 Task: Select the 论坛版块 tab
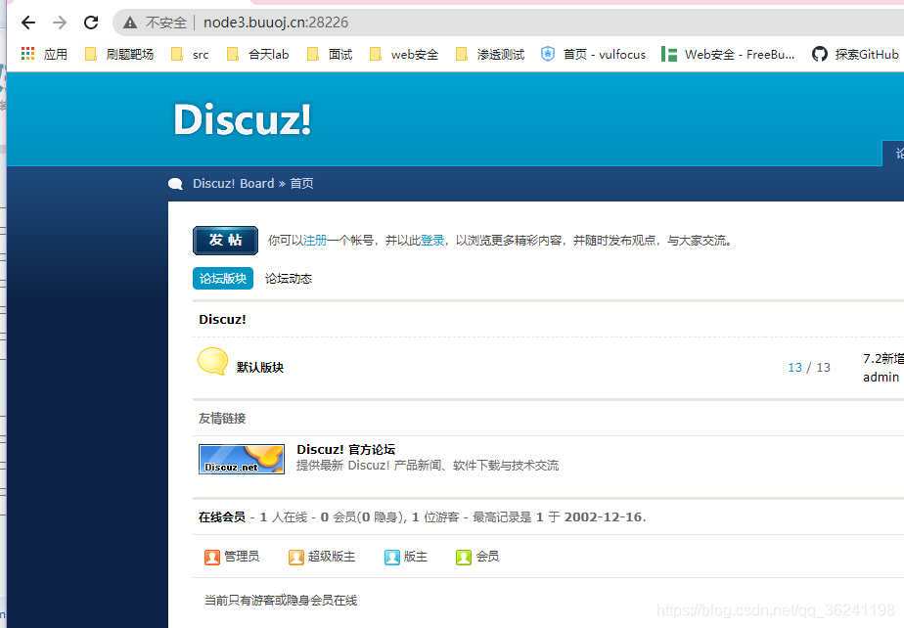point(223,279)
